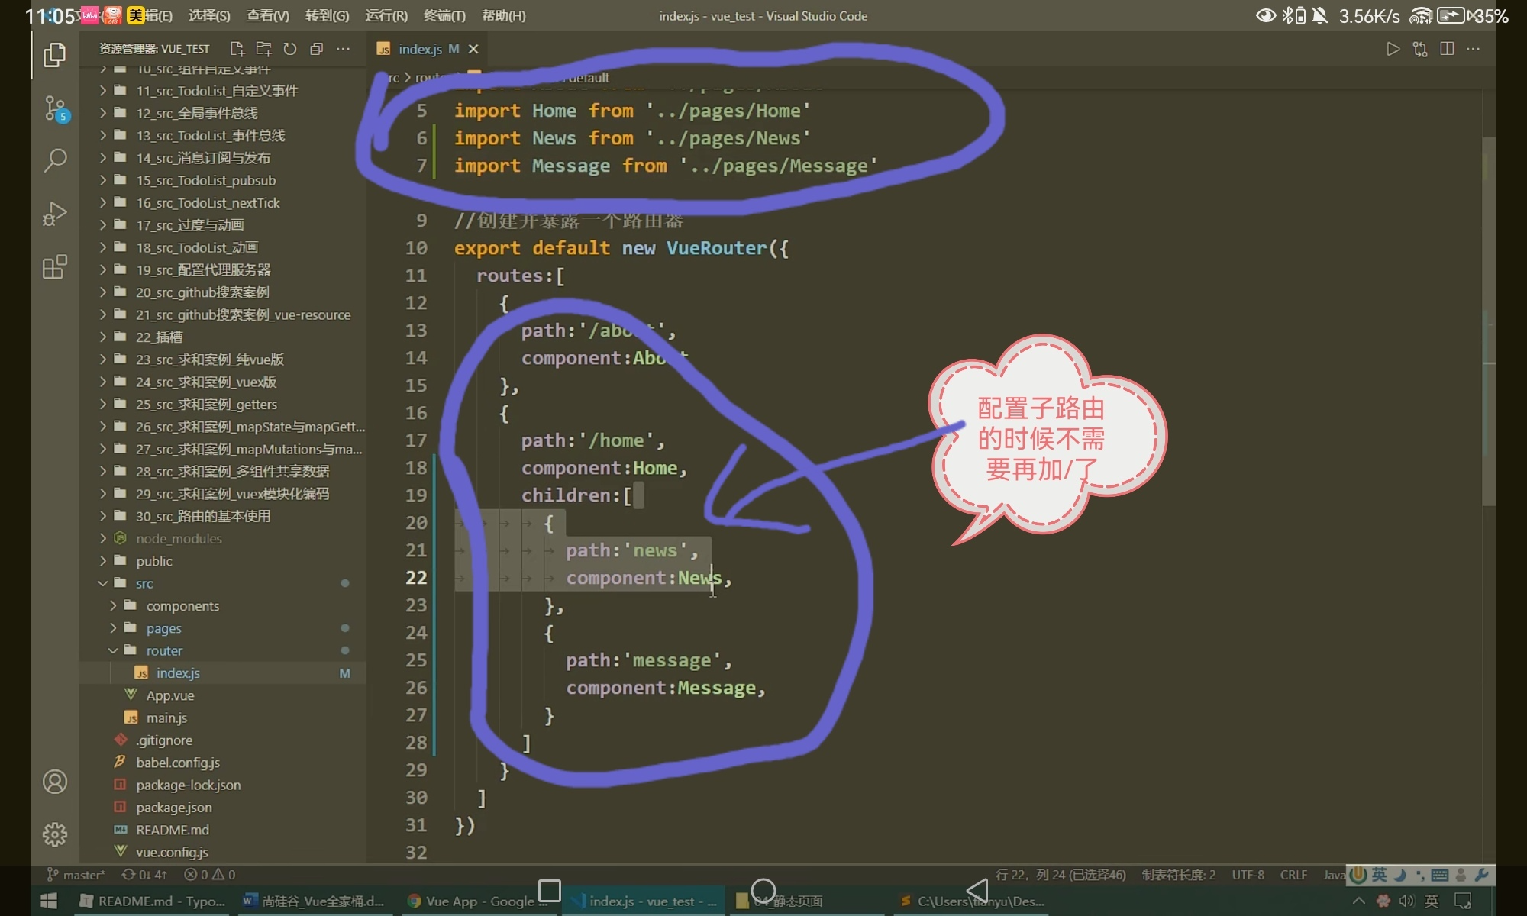Click the Collapse Folders icon
Image resolution: width=1527 pixels, height=916 pixels.
point(317,49)
